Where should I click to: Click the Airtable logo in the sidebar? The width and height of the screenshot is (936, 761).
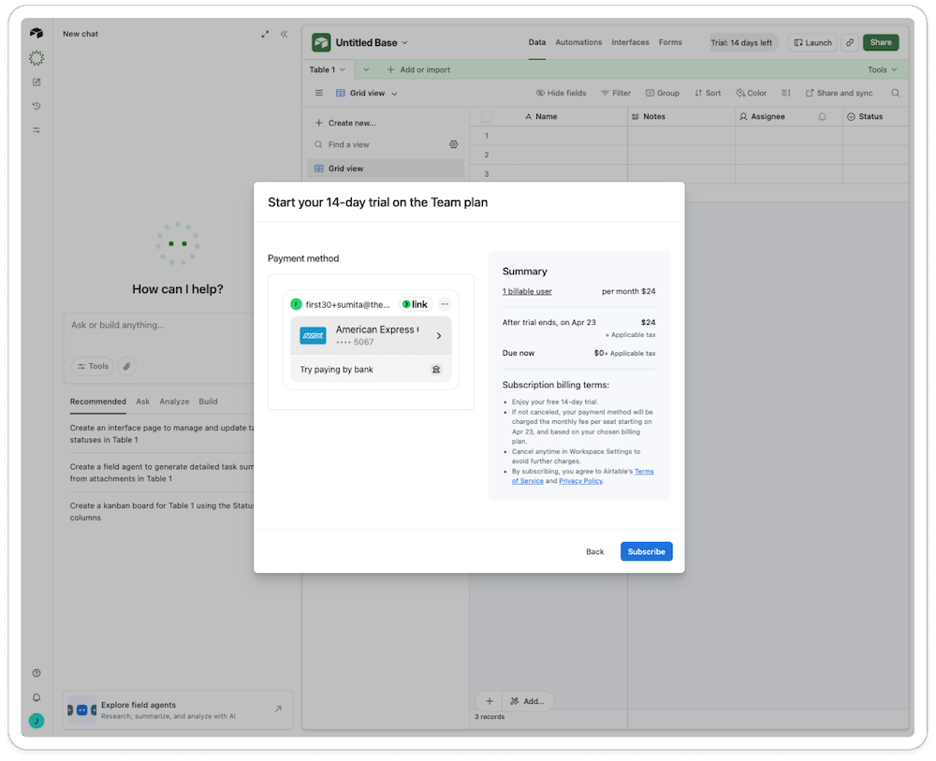(x=37, y=33)
